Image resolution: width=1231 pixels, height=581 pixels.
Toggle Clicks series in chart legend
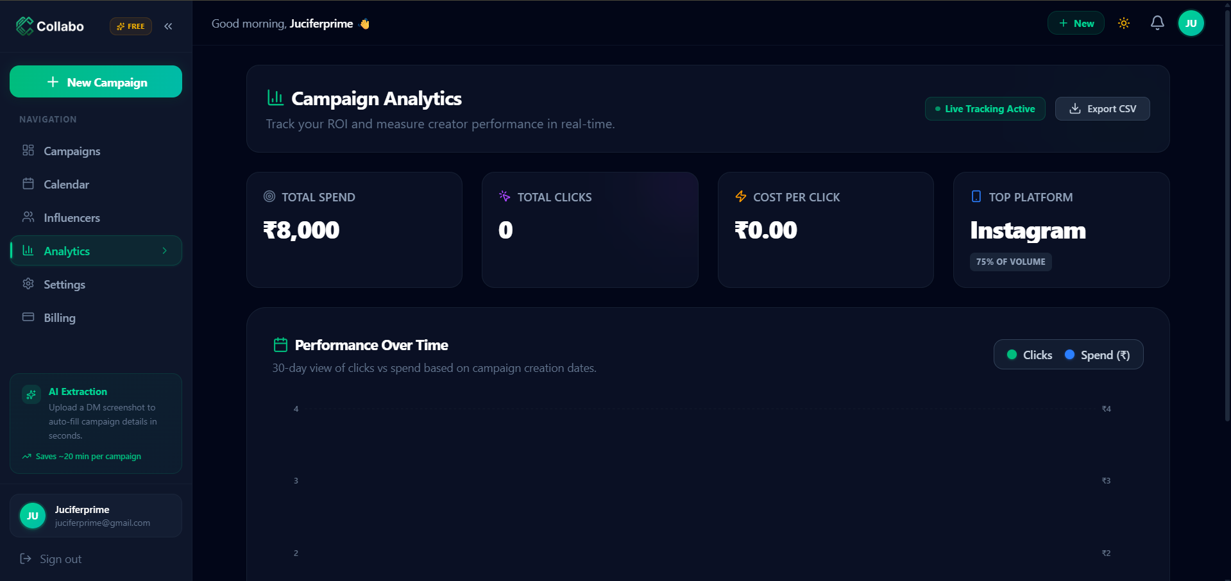coord(1030,355)
